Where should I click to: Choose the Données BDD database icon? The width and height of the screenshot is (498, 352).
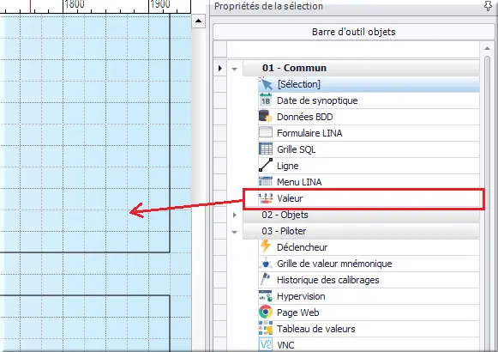[266, 117]
